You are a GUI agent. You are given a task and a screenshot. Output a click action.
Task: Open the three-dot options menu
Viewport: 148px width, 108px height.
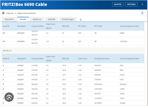tap(142, 4)
